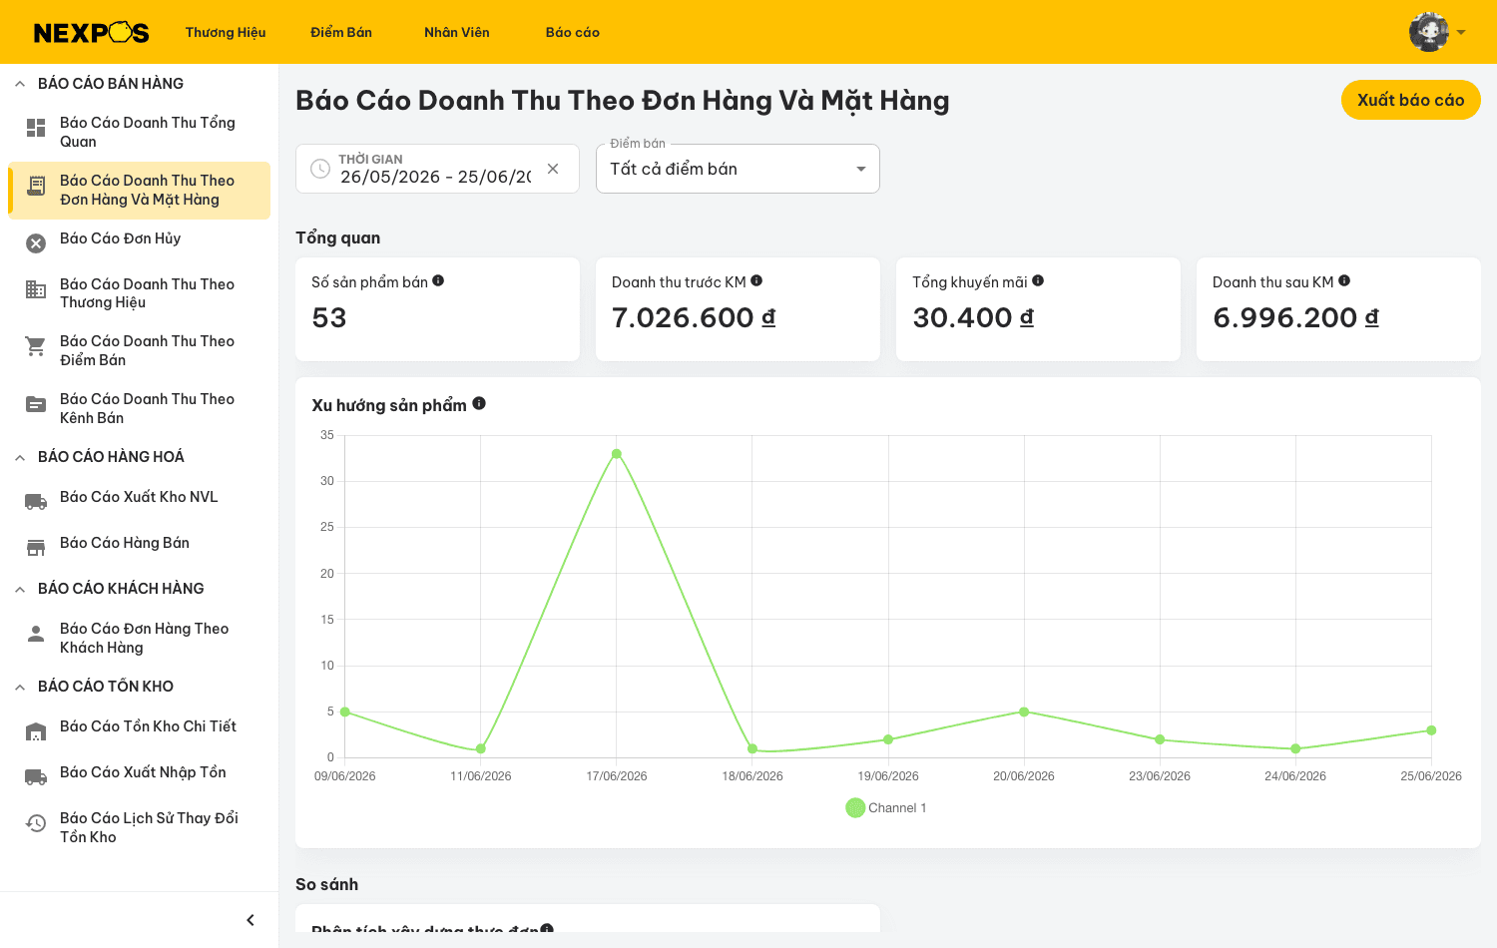
Task: Click the warehouse icon for Tồn Kho Chi Tiết
Action: tap(36, 731)
